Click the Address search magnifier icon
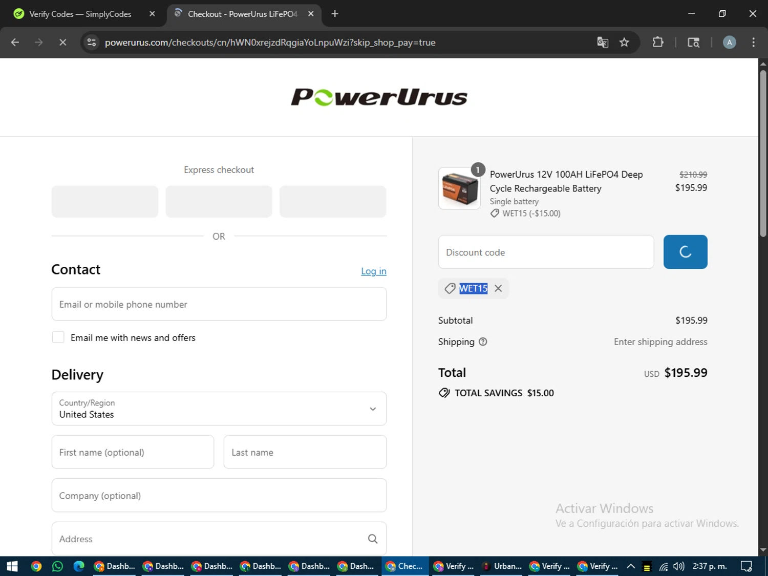Image resolution: width=768 pixels, height=576 pixels. click(x=373, y=539)
